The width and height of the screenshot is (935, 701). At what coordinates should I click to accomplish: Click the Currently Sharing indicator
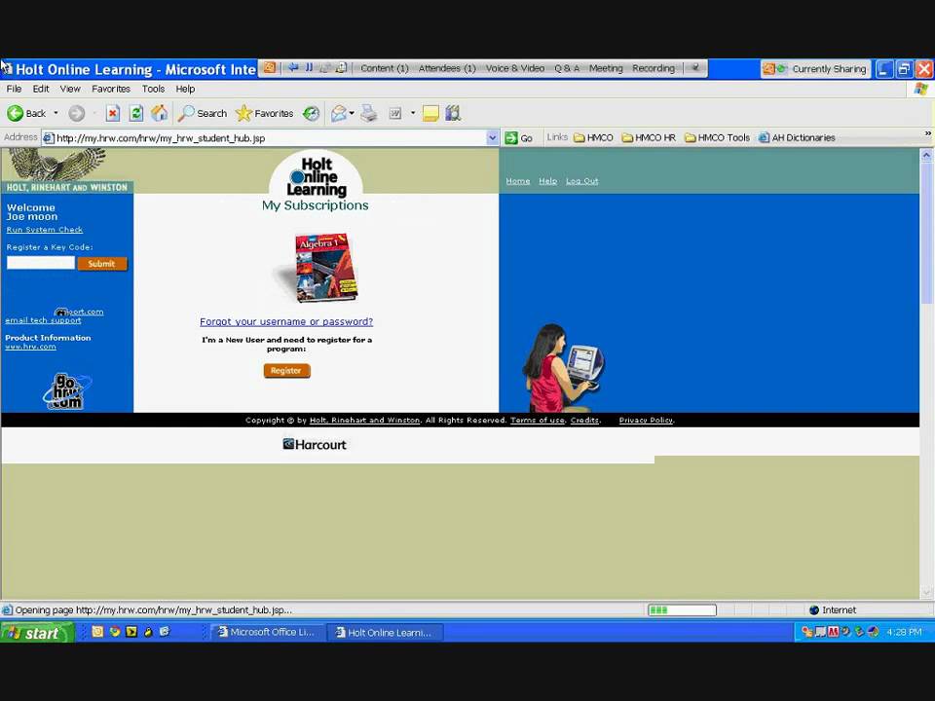[x=815, y=69]
